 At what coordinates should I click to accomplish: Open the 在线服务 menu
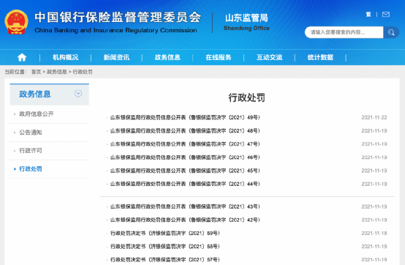[219, 57]
